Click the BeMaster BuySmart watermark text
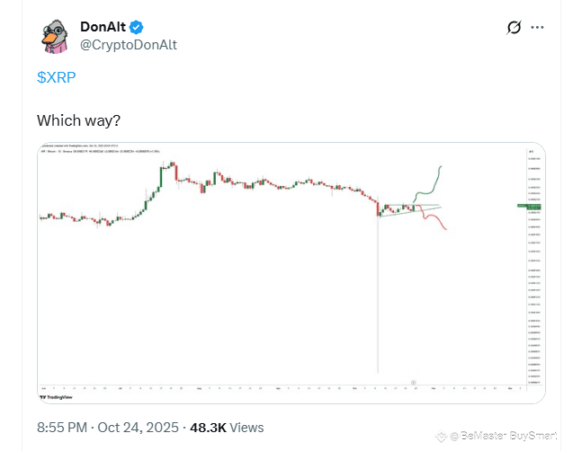The image size is (564, 451). 504,436
